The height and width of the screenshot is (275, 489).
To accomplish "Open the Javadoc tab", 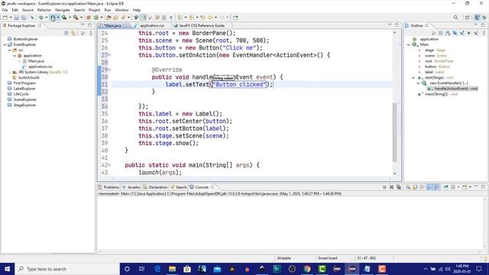I will tap(131, 187).
